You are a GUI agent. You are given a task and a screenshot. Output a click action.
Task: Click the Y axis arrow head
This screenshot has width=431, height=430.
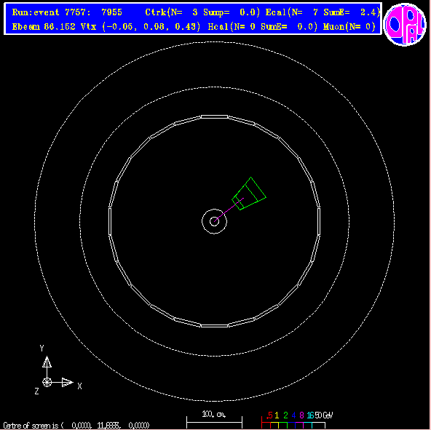tap(47, 362)
